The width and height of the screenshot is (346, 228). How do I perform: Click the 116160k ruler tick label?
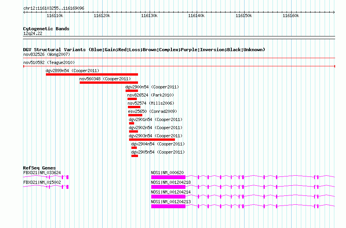click(291, 16)
